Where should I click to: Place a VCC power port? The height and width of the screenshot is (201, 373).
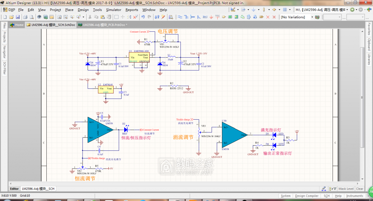[218, 17]
